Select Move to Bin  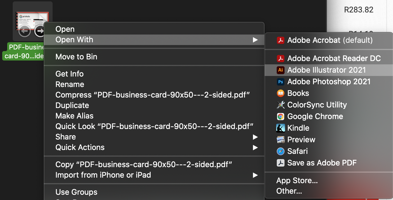point(154,57)
